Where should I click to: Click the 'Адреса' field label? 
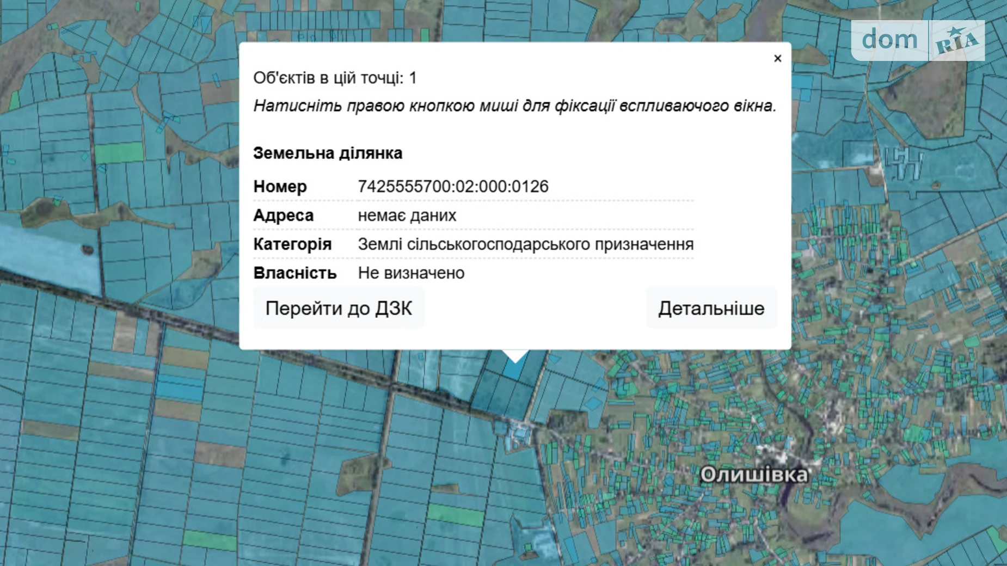[x=283, y=216]
